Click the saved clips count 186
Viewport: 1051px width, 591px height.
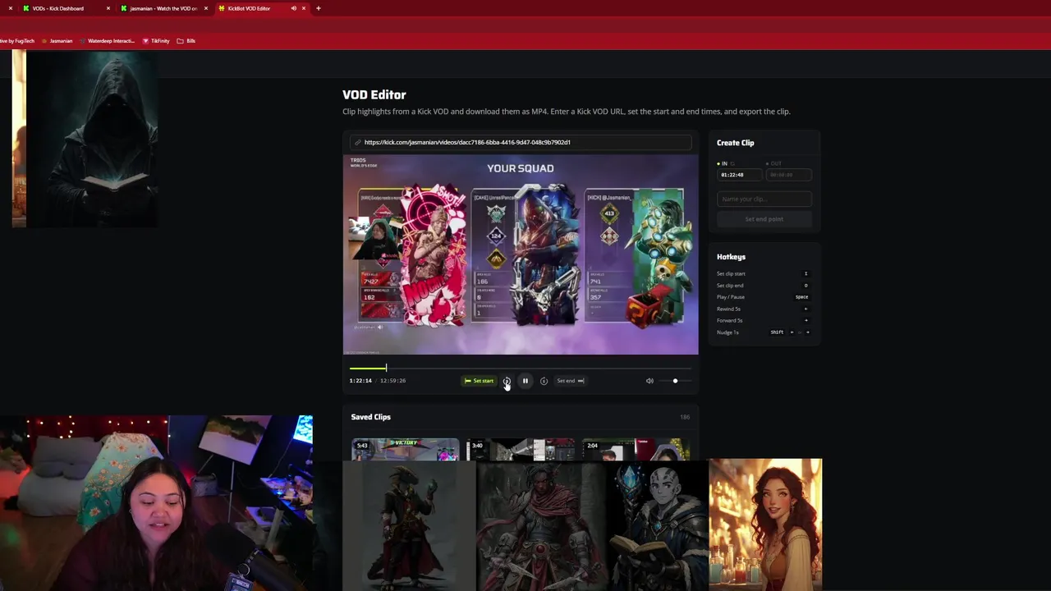685,417
